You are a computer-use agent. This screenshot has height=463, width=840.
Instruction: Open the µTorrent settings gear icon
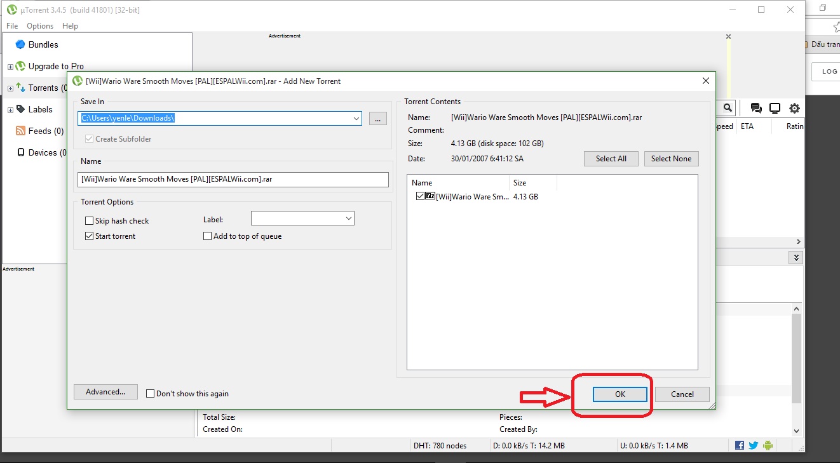794,107
